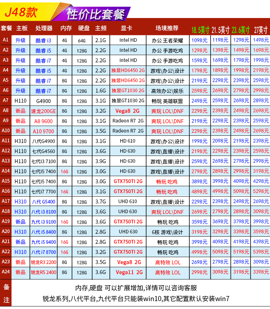Click "七代i3 7100" processor cell
Image resolution: width=270 pixels, height=309 pixels.
44,161
